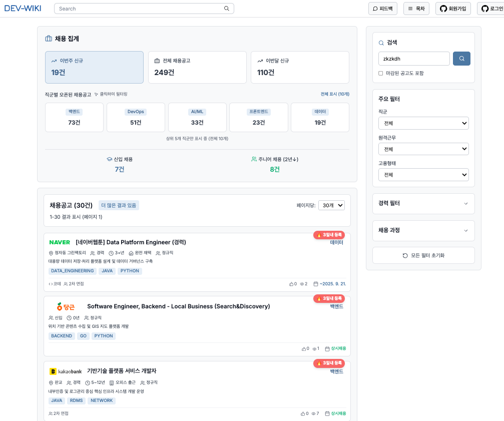Screen dimensions: 504x421
Task: Select the 이번달 신규 110건 card
Action: pos(300,67)
